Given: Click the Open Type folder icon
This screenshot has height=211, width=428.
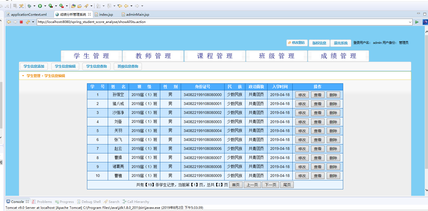Looking at the screenshot, I should (73, 6).
